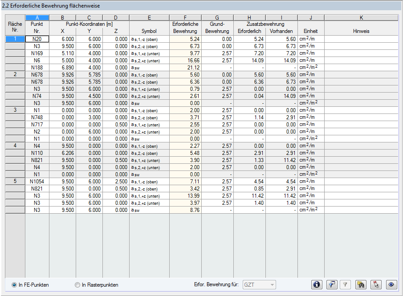Click the required reinforcement value 8.76
The image size is (403, 296).
point(185,210)
